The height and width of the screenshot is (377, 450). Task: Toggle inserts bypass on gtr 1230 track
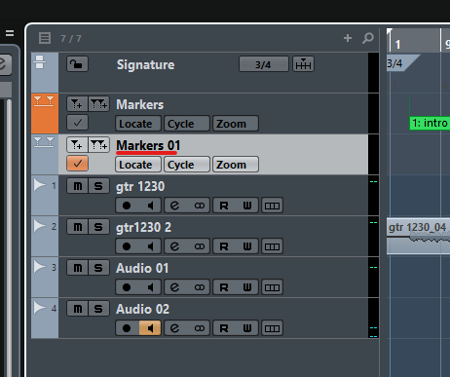(199, 206)
